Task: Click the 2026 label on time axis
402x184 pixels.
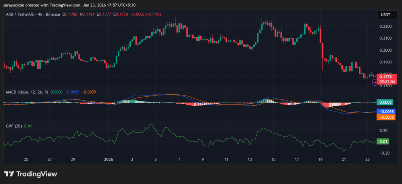Action: coord(109,160)
